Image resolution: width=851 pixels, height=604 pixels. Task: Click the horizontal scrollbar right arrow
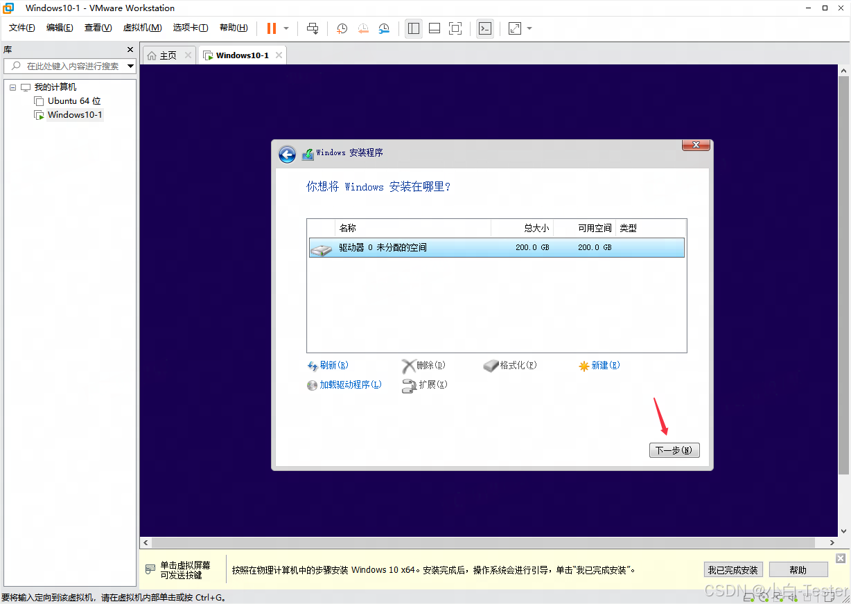coord(832,542)
